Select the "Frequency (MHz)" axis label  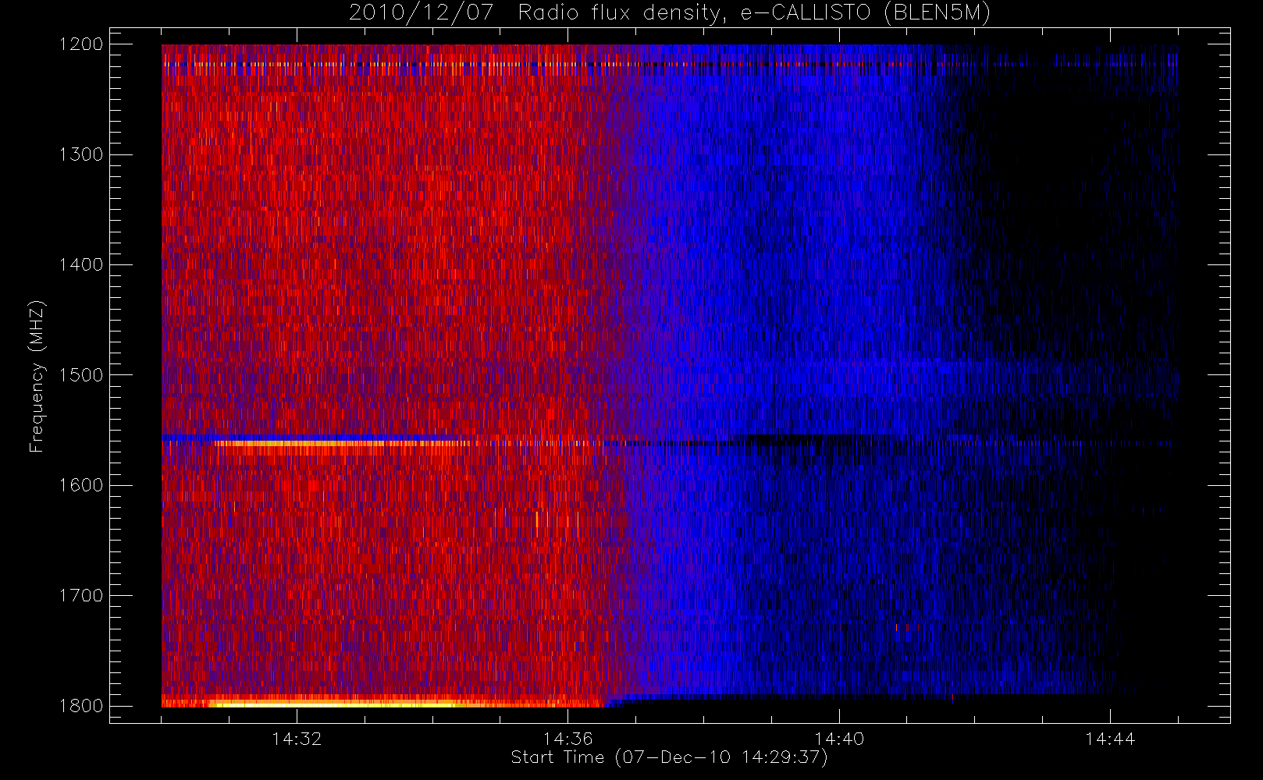[x=37, y=376]
